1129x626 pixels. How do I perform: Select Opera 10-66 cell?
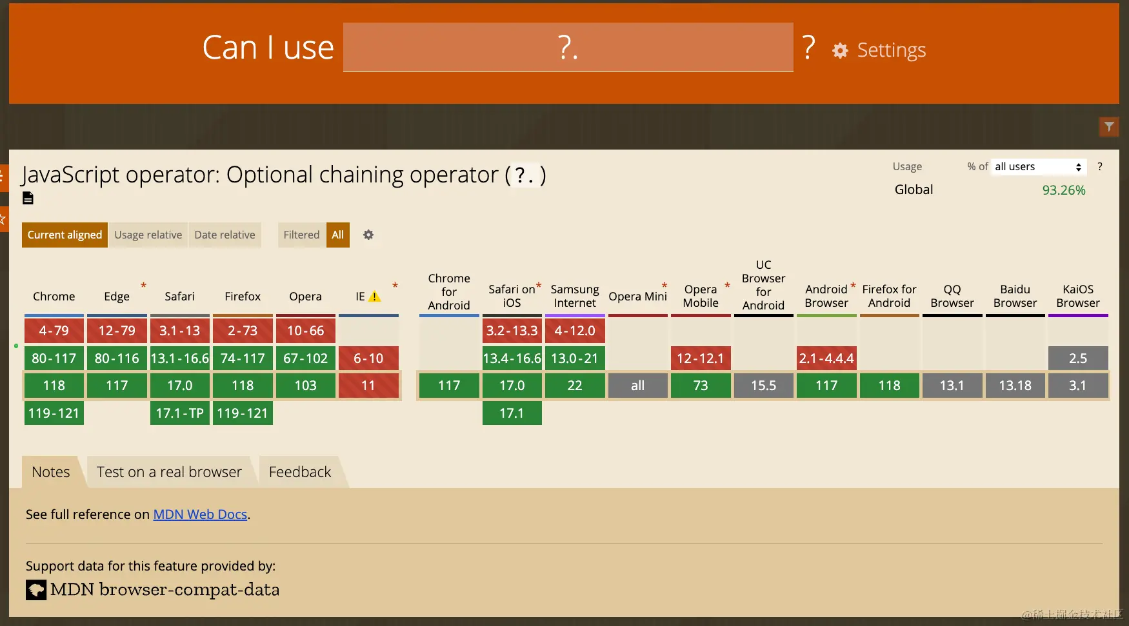coord(306,331)
